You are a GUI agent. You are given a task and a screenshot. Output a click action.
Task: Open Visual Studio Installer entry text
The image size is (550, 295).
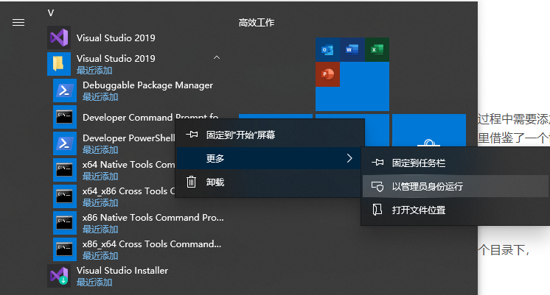(122, 271)
